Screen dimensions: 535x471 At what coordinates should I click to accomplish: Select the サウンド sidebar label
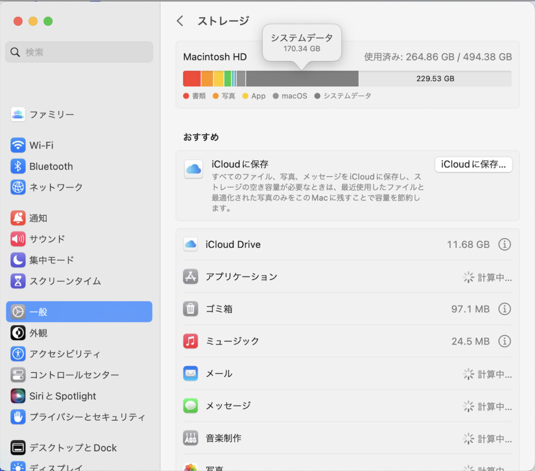pos(47,239)
